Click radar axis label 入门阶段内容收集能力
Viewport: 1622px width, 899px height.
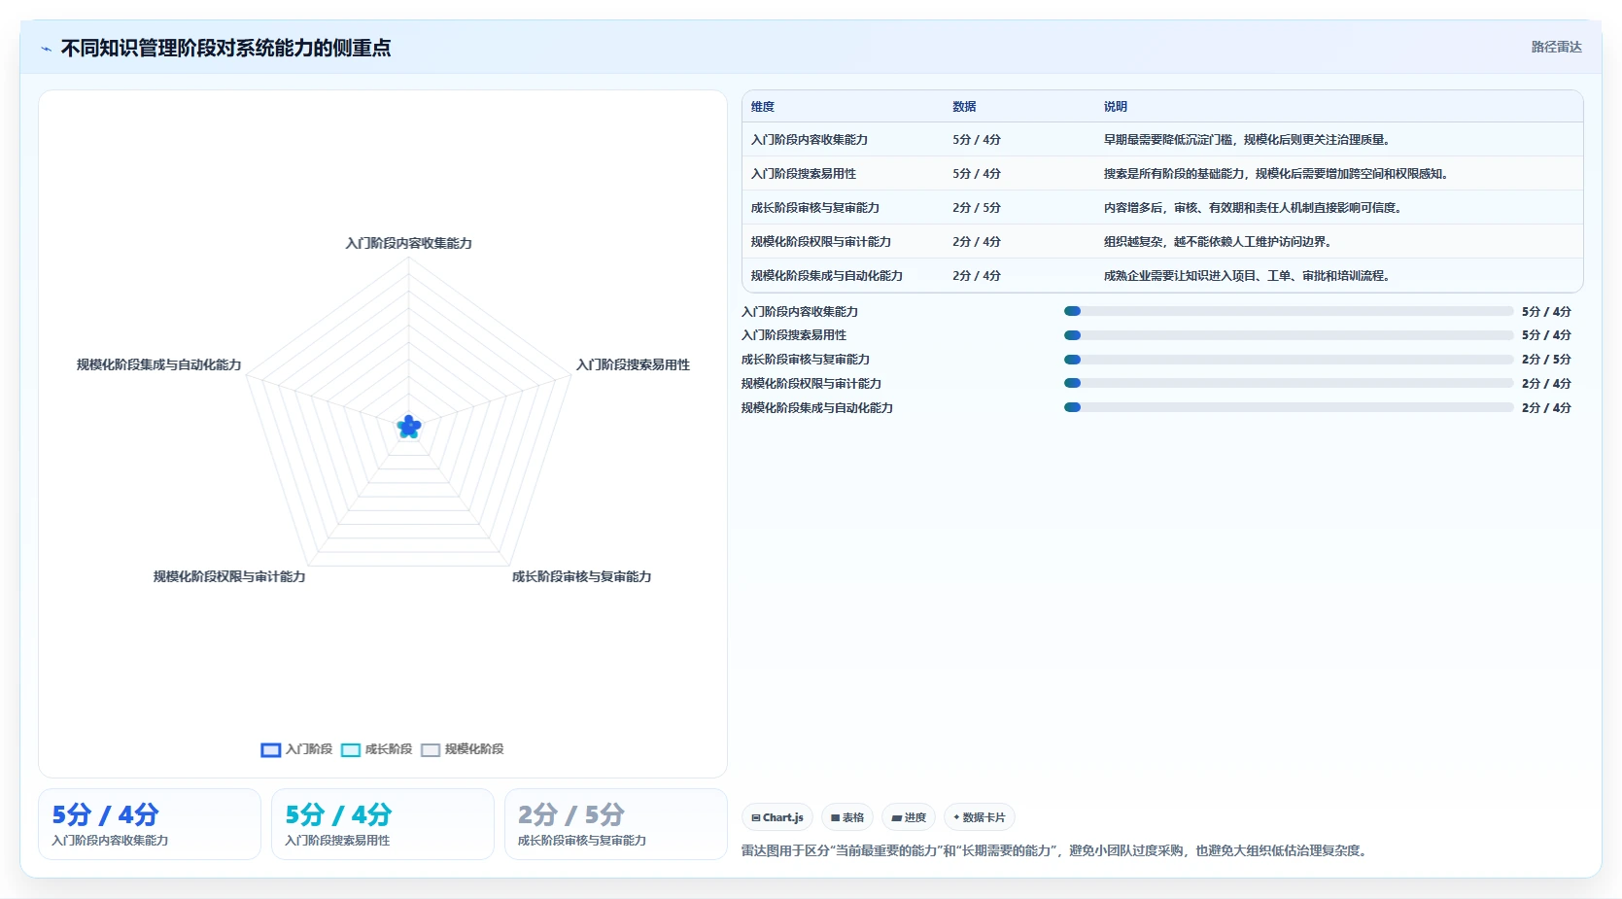coord(409,243)
